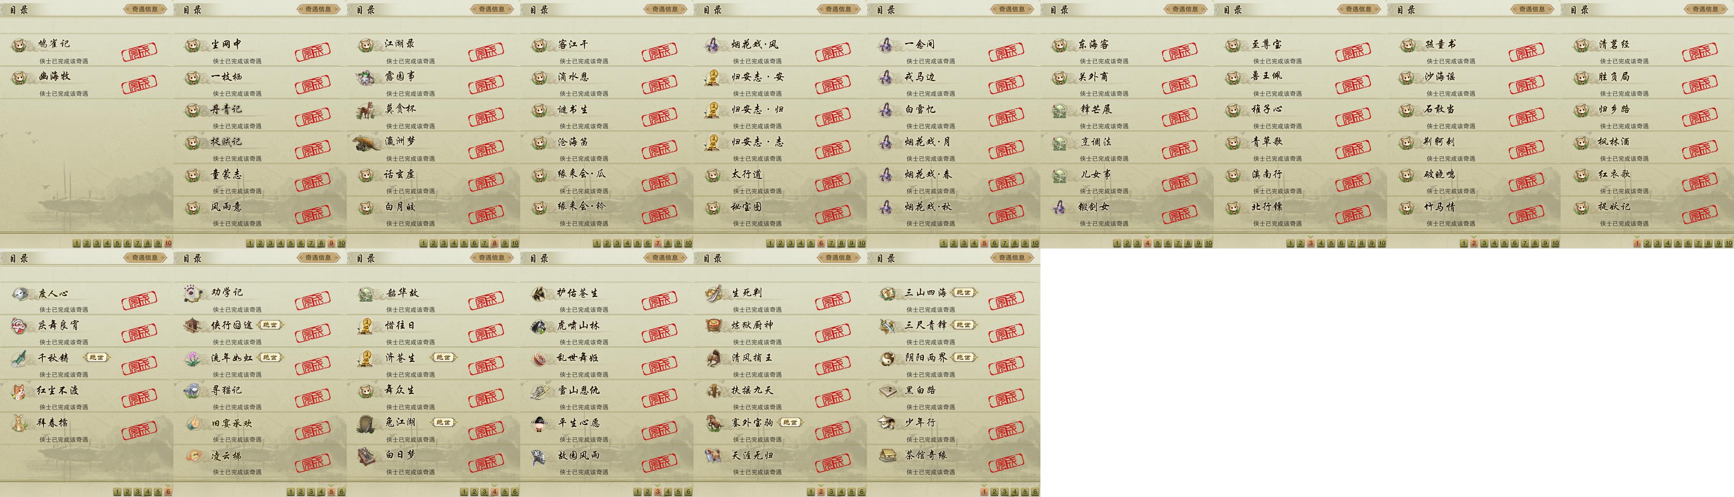The width and height of the screenshot is (1734, 497).
Task: Go to page 1 below 拜春擂 list
Action: coord(117,492)
